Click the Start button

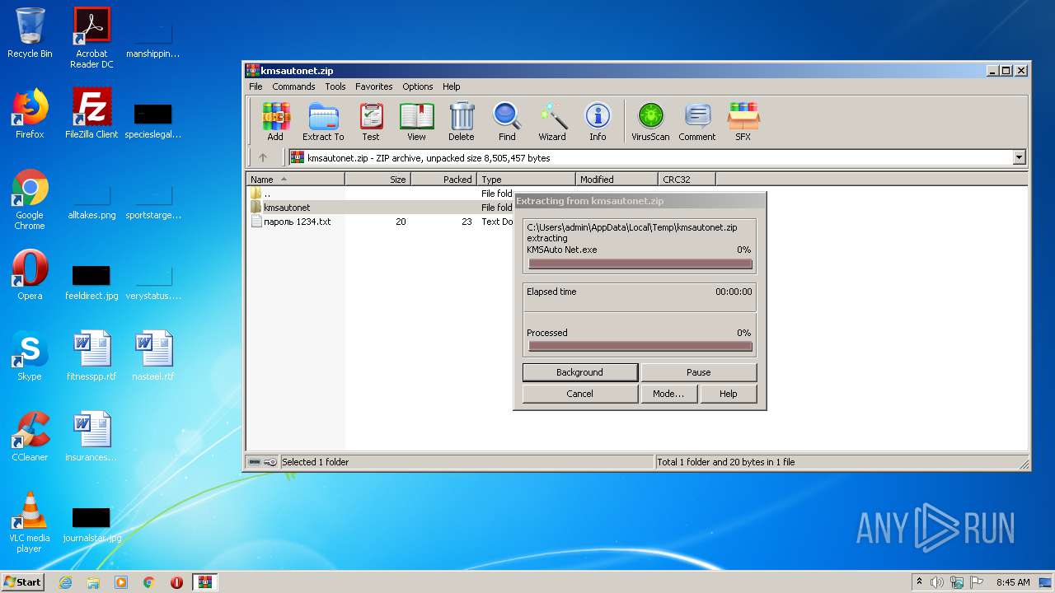tap(23, 581)
